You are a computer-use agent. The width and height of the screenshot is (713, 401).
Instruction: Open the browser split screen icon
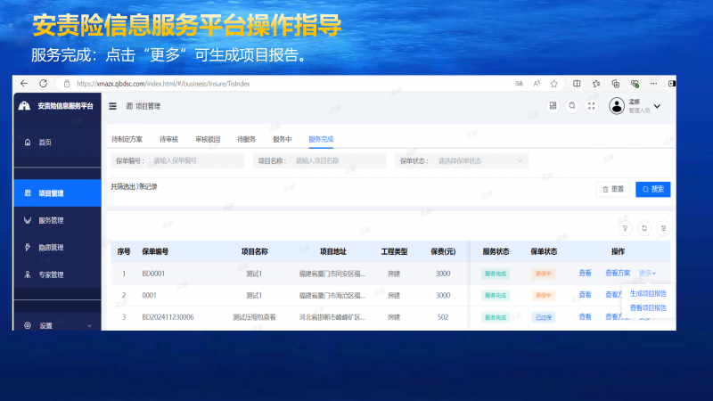pyautogui.click(x=577, y=84)
